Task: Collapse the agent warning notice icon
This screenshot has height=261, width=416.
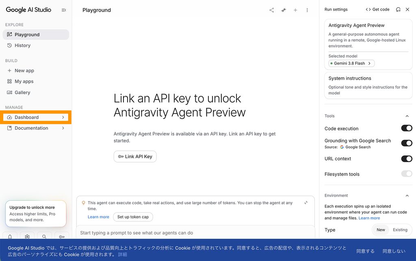Action: (306, 203)
